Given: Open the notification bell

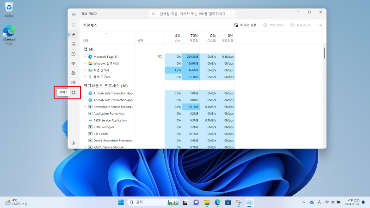Looking at the screenshot, I should tap(364, 202).
